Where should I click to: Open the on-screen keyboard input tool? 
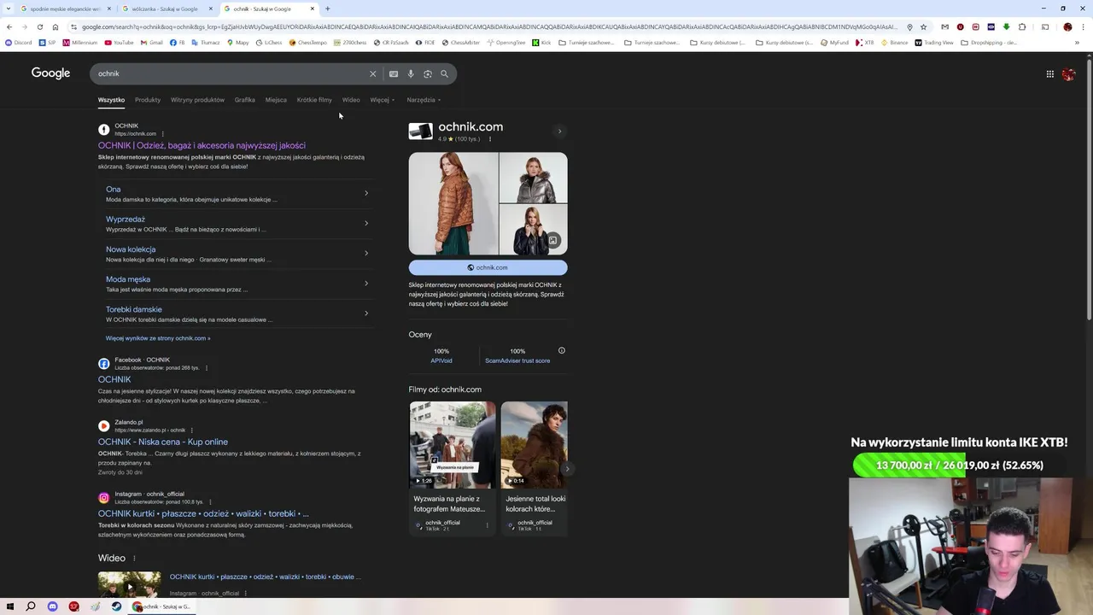coord(394,73)
